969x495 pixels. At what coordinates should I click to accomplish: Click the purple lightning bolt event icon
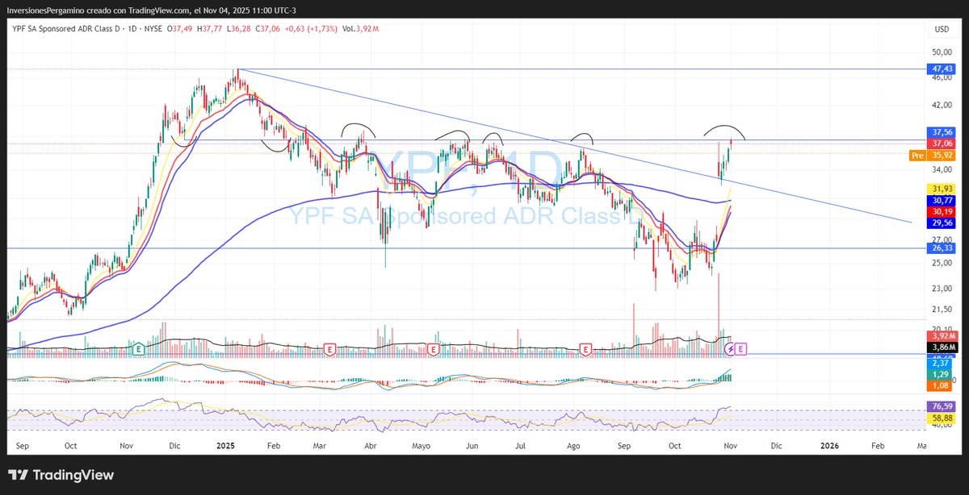tap(731, 349)
